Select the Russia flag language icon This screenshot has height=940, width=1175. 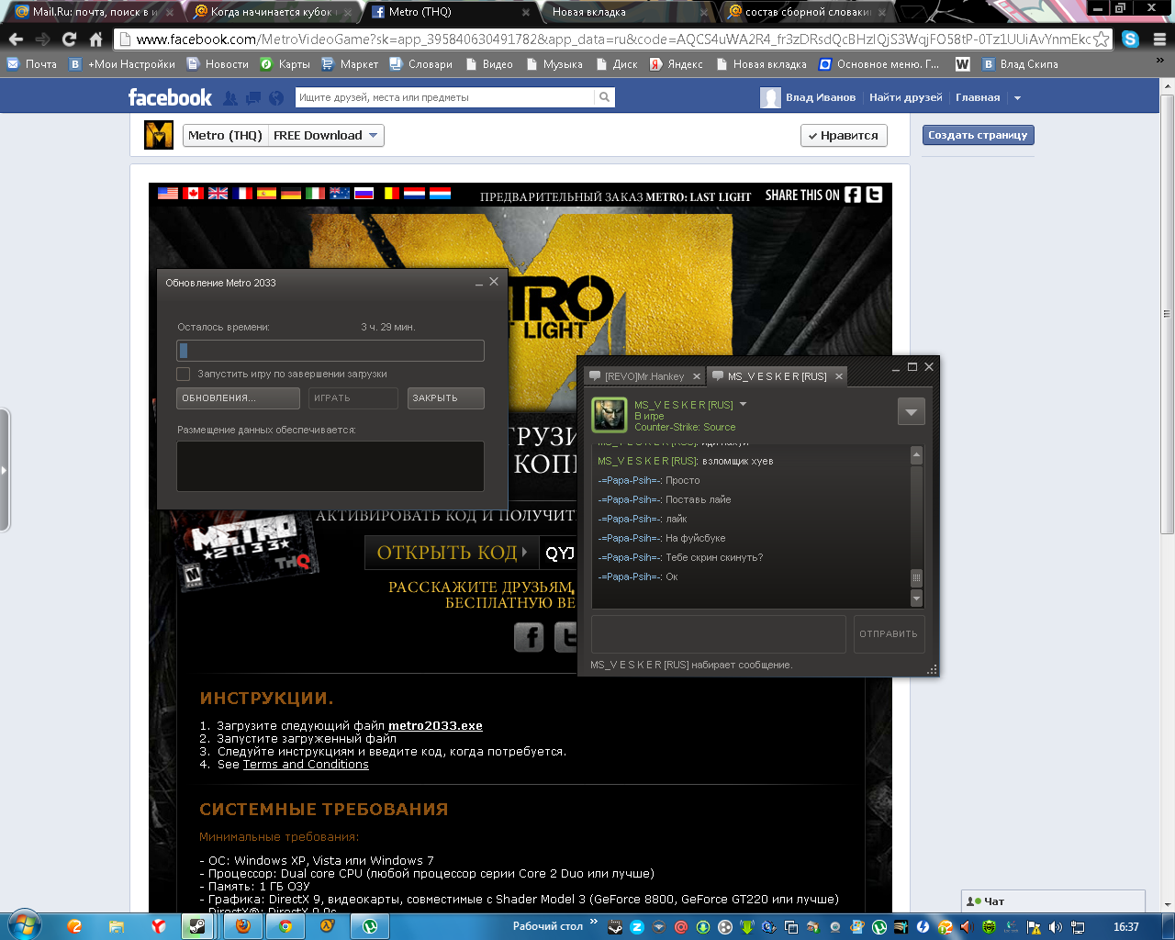(364, 194)
